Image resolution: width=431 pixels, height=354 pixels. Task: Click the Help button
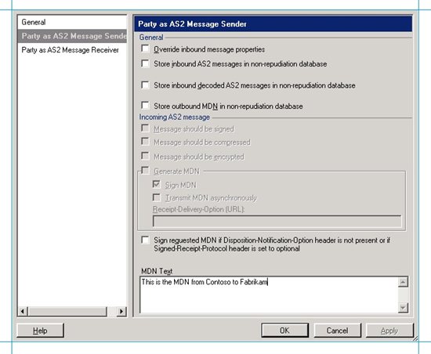[40, 331]
